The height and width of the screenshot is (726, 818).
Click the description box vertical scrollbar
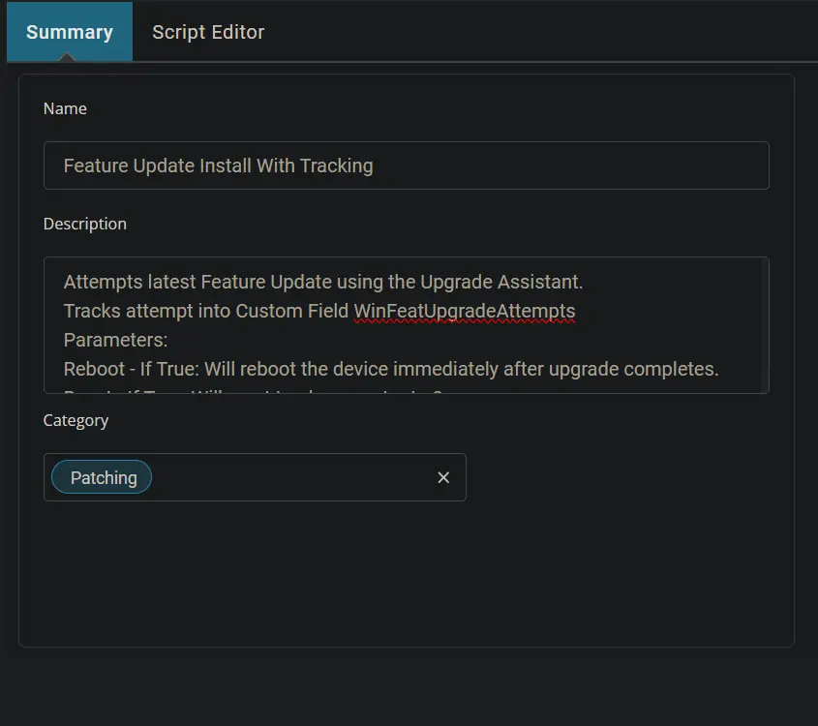(765, 325)
